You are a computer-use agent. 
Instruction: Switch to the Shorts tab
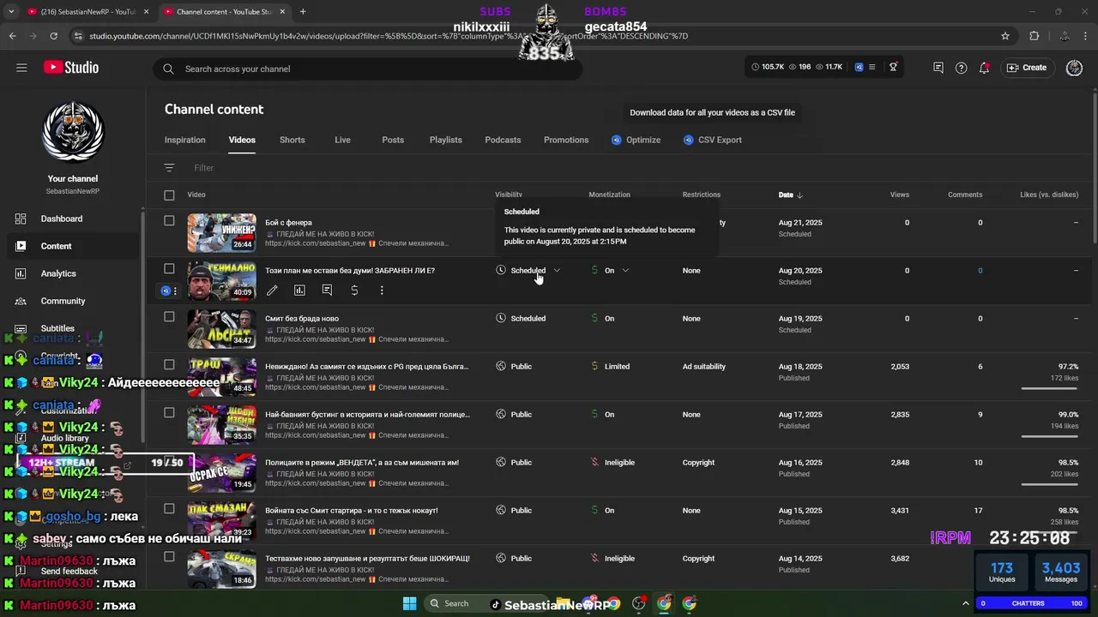tap(292, 140)
